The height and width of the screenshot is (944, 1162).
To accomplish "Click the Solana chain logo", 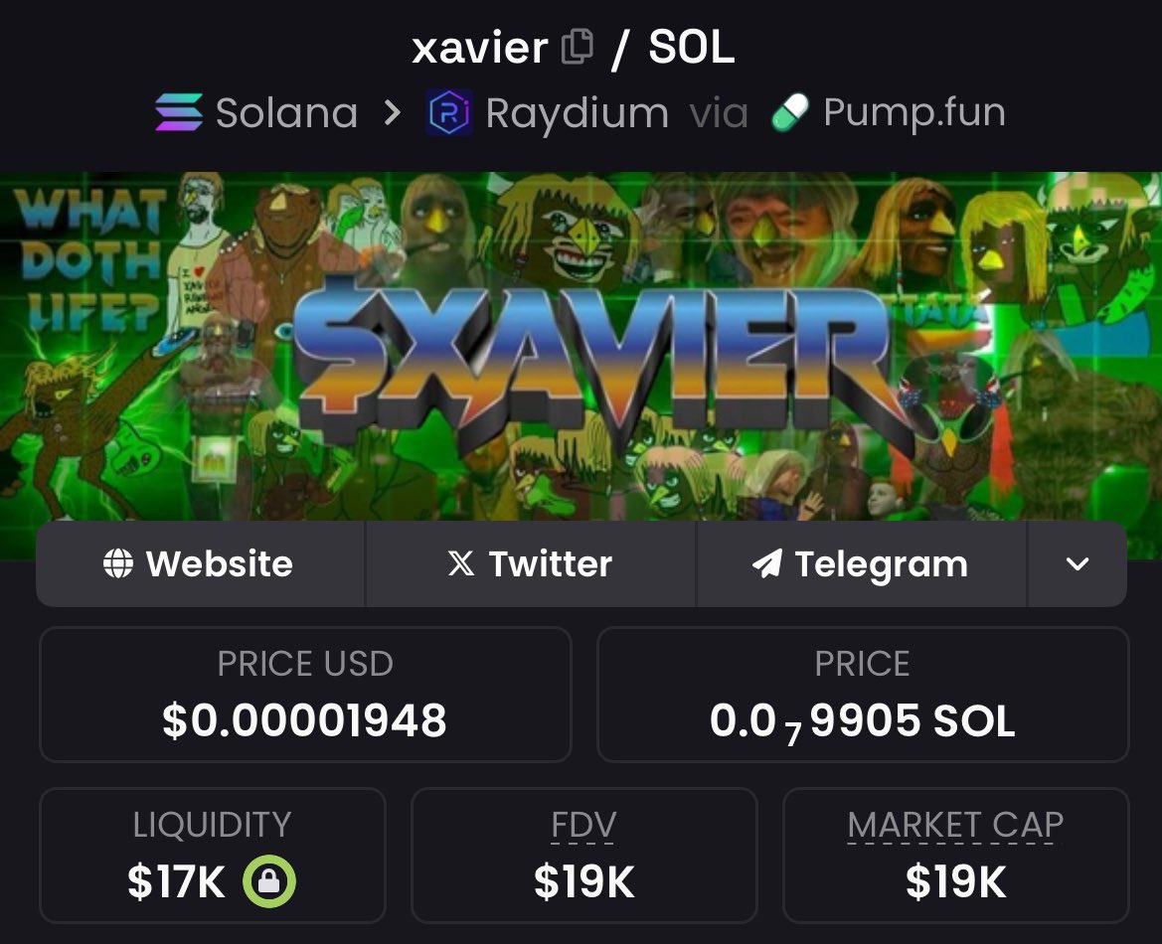I will (x=179, y=112).
